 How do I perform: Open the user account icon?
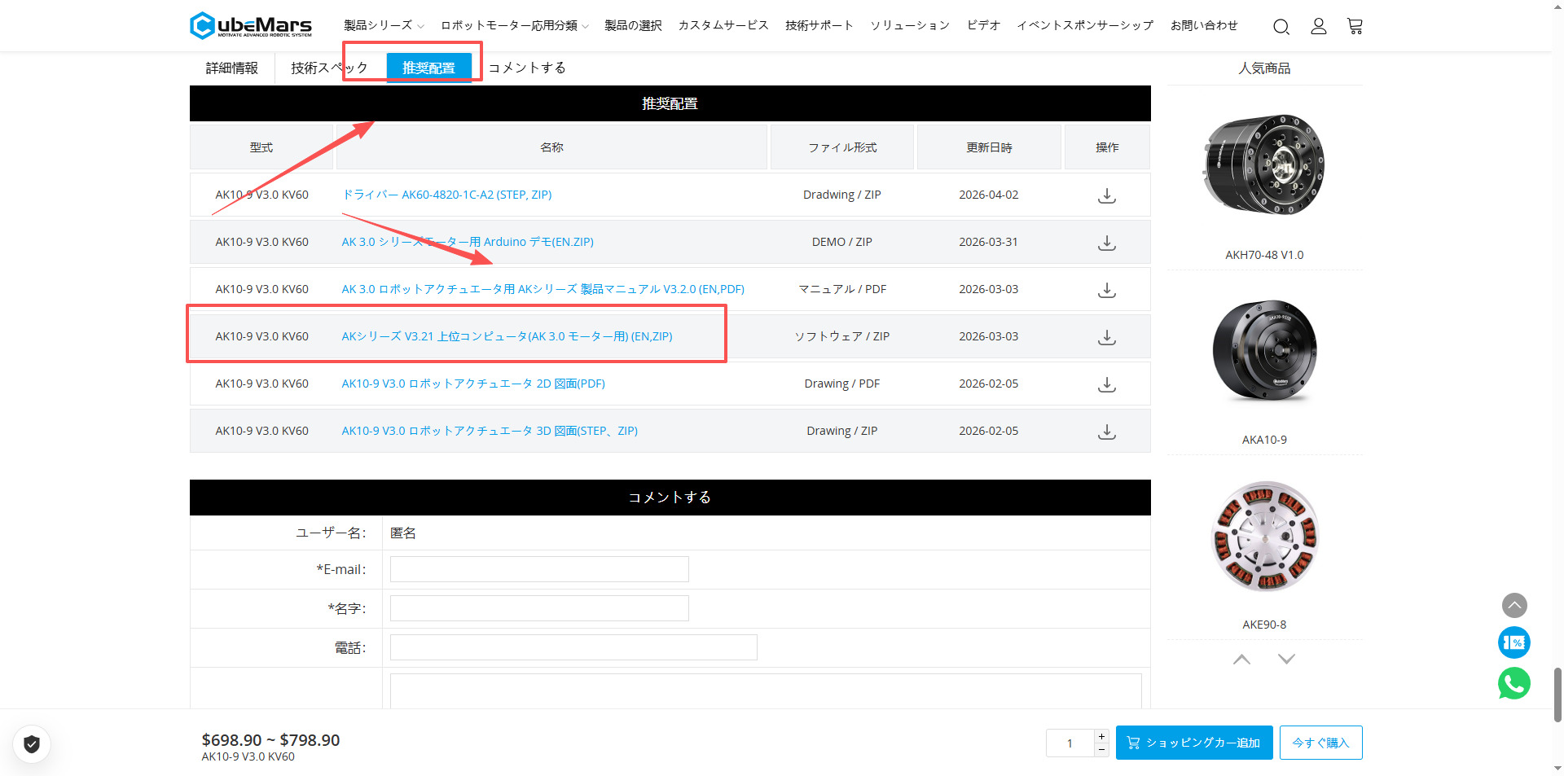tap(1318, 27)
